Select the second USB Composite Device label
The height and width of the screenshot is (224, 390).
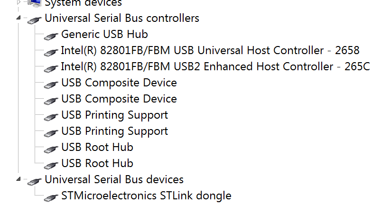pos(119,99)
